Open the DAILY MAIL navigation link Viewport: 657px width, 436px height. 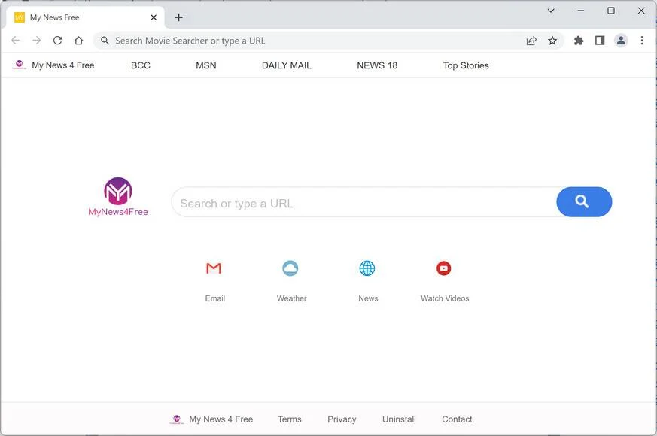[287, 65]
